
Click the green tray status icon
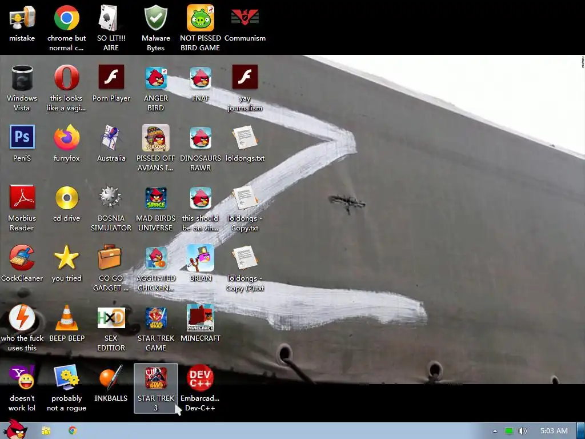point(508,431)
